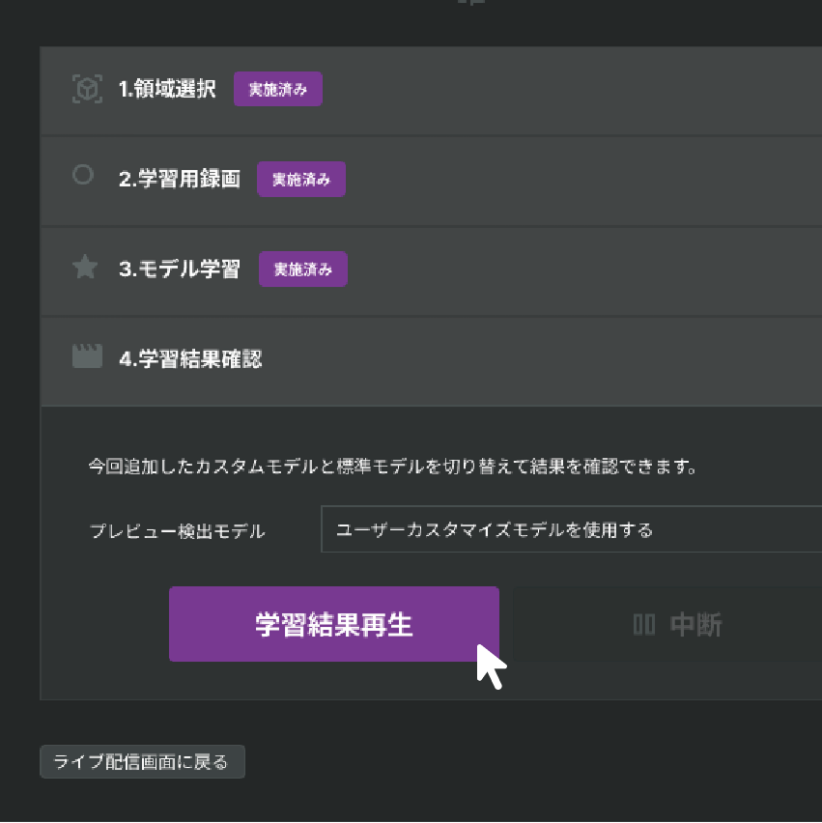This screenshot has height=823, width=822.
Task: Click 実施済み badge next to 学習用録画
Action: pos(301,180)
